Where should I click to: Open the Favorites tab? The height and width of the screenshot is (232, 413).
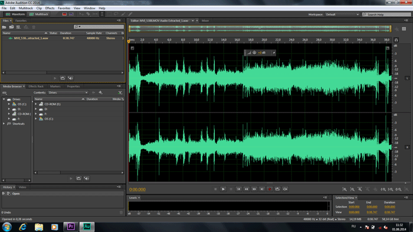[x=21, y=21]
